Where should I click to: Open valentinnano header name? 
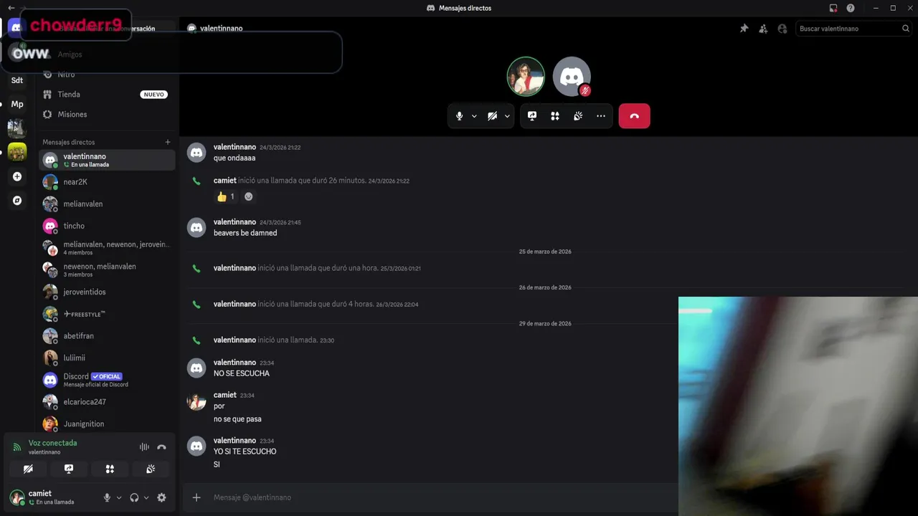pyautogui.click(x=222, y=29)
